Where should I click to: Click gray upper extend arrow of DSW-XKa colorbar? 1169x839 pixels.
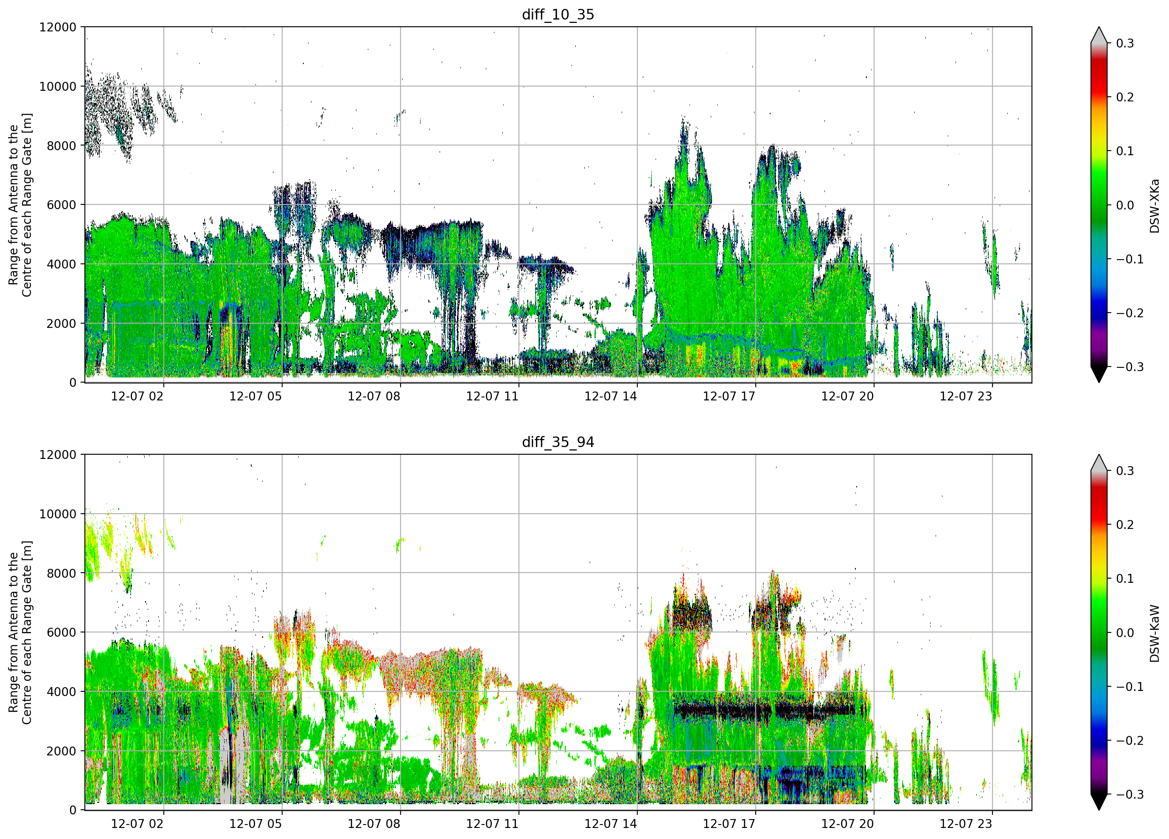click(x=1099, y=36)
